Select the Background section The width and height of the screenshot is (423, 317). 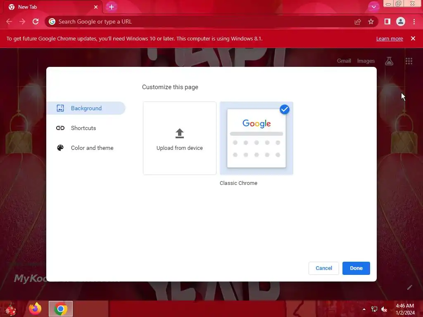tap(86, 108)
